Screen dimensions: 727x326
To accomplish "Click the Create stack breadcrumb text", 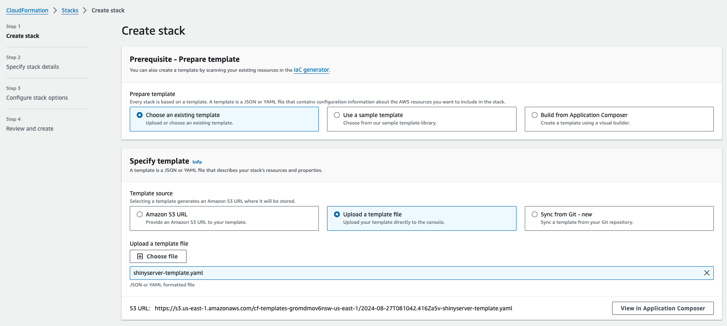I will point(108,10).
